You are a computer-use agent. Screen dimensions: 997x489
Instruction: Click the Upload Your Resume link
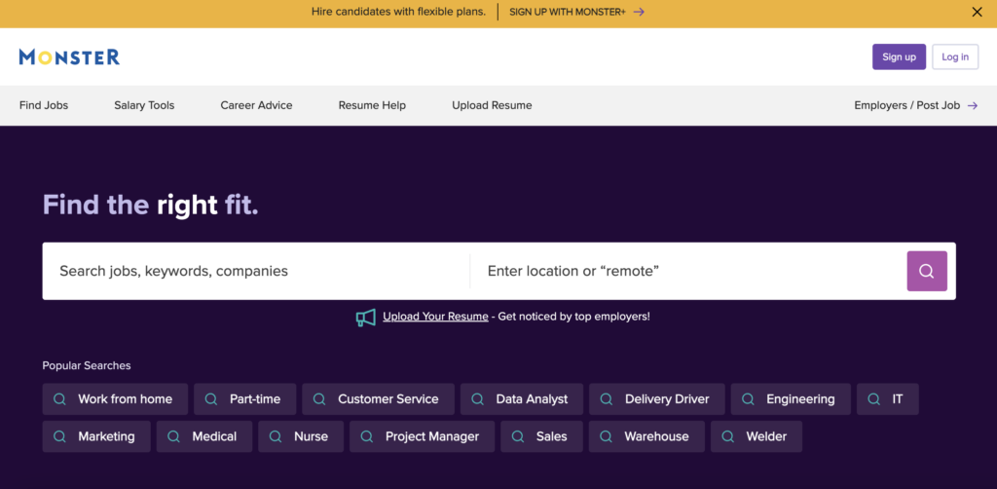435,317
